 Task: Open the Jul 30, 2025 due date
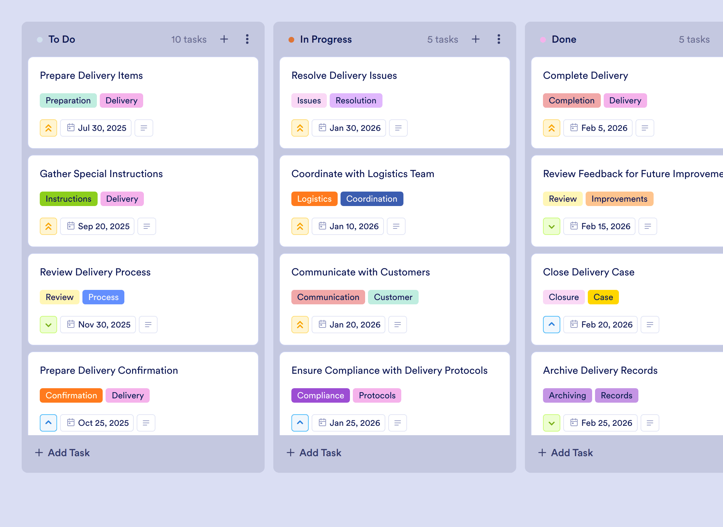(x=96, y=128)
